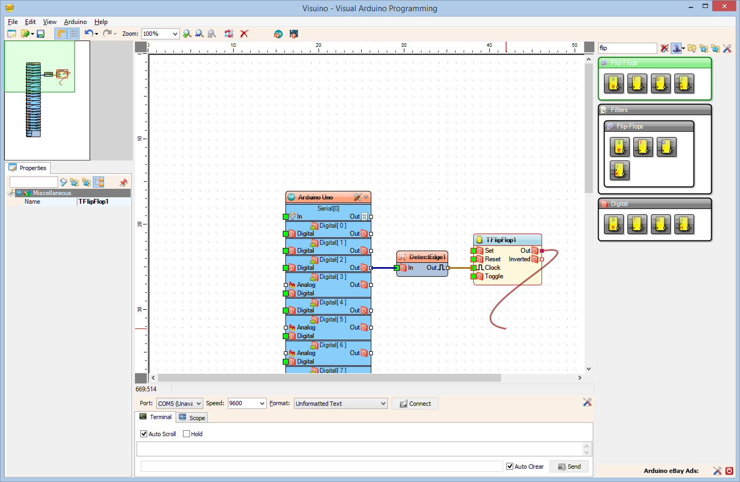Uncheck Auto Clear next to Send
Viewport: 740px width, 482px height.
pos(510,466)
